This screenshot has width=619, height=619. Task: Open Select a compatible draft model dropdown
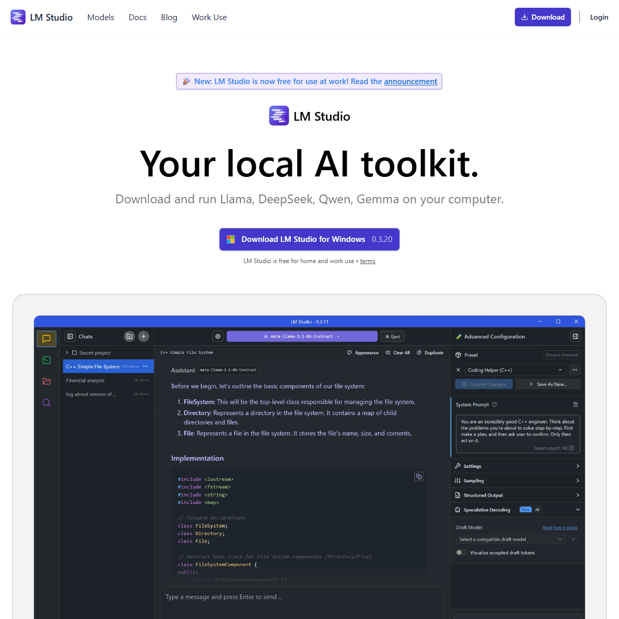click(x=511, y=539)
